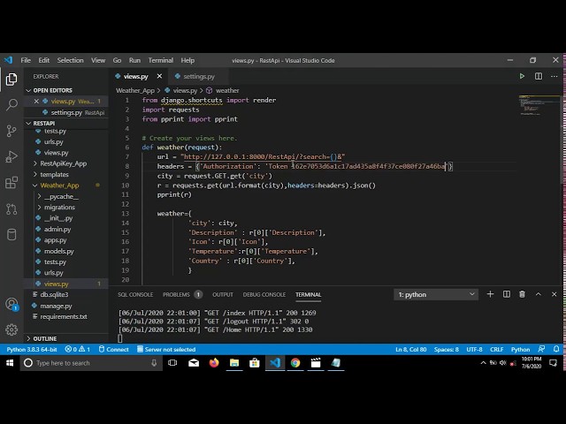Open manage.py in the explorer
The width and height of the screenshot is (566, 424).
click(56, 306)
